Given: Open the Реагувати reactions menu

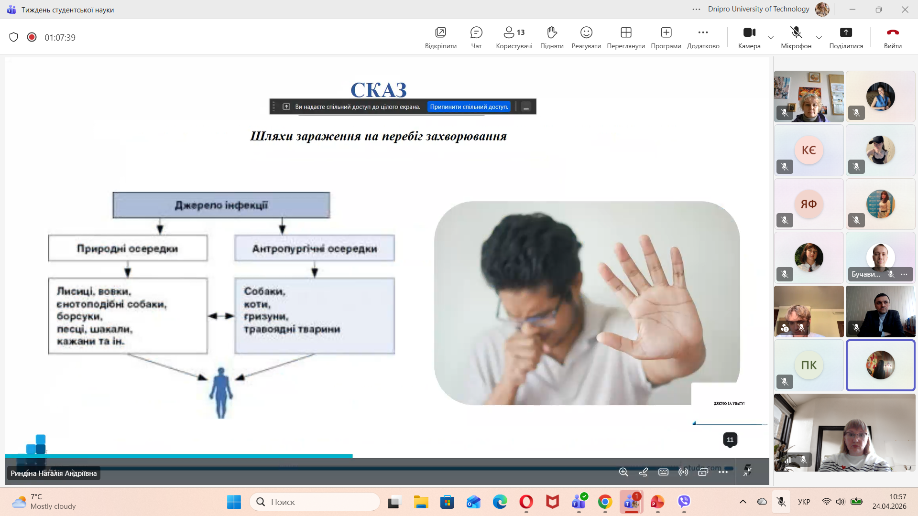Looking at the screenshot, I should pos(586,37).
